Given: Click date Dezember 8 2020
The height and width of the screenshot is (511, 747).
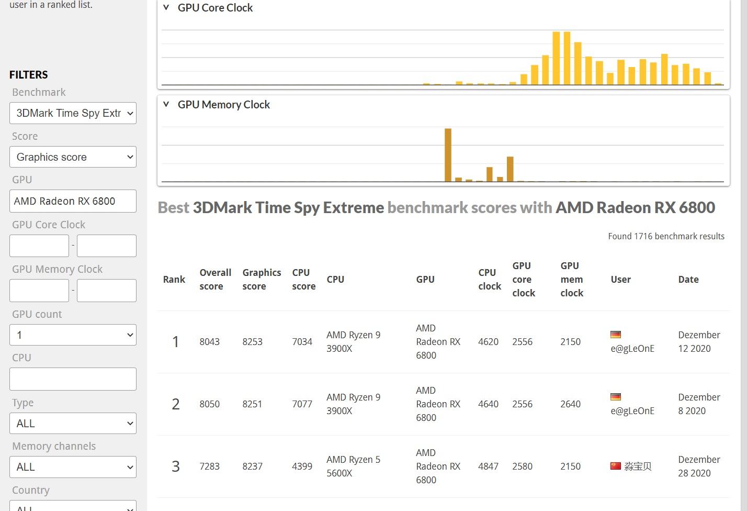Looking at the screenshot, I should tap(699, 404).
